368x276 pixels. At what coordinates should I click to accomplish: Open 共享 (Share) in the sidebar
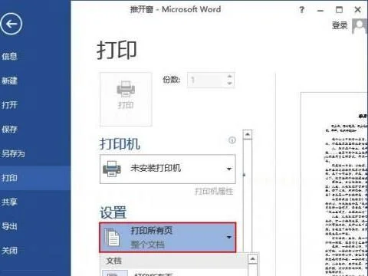pos(9,202)
